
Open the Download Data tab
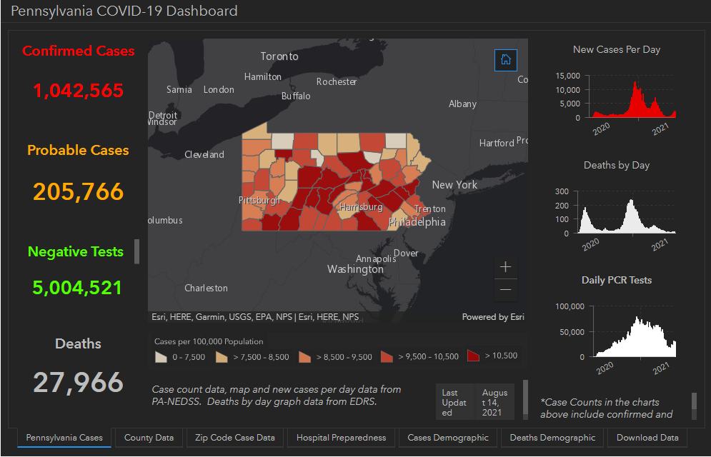click(x=647, y=438)
